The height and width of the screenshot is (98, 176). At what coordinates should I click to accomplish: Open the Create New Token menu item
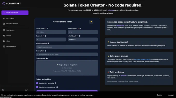pos(15,13)
